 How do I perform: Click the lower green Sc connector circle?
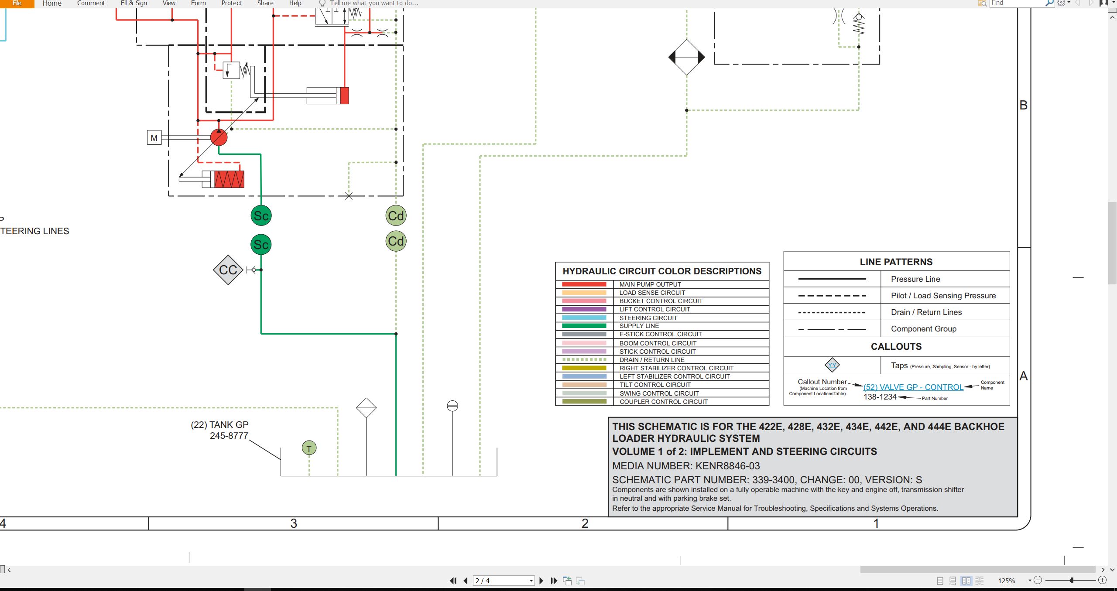pos(261,244)
